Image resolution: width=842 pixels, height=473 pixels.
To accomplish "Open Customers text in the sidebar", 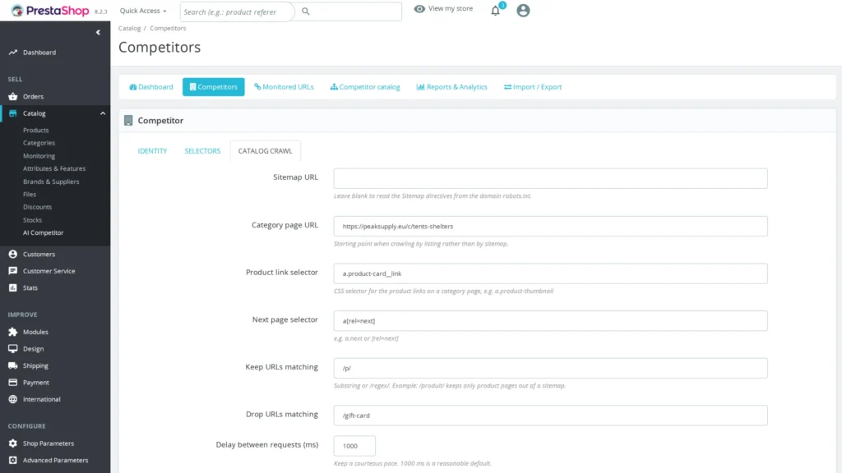I will tap(39, 255).
